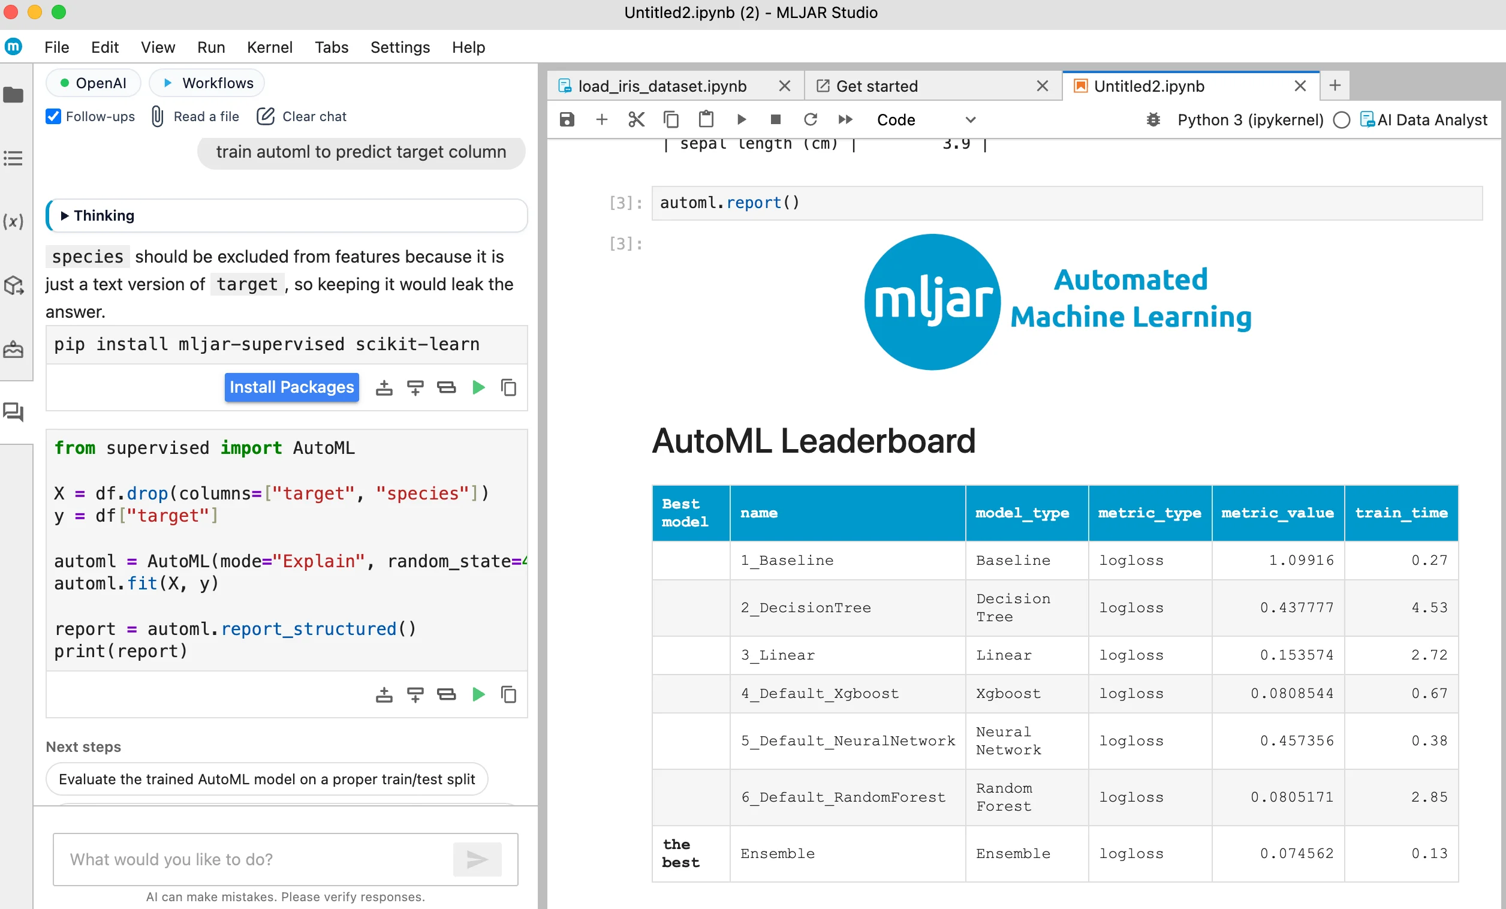The width and height of the screenshot is (1506, 909).
Task: Open the AI chat panel icon in sidebar
Action: tap(13, 412)
